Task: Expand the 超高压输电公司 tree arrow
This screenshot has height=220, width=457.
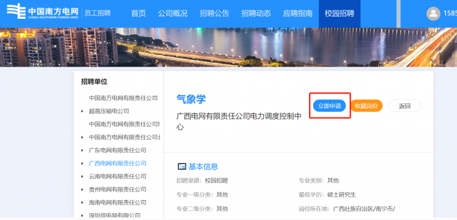Action: point(82,111)
